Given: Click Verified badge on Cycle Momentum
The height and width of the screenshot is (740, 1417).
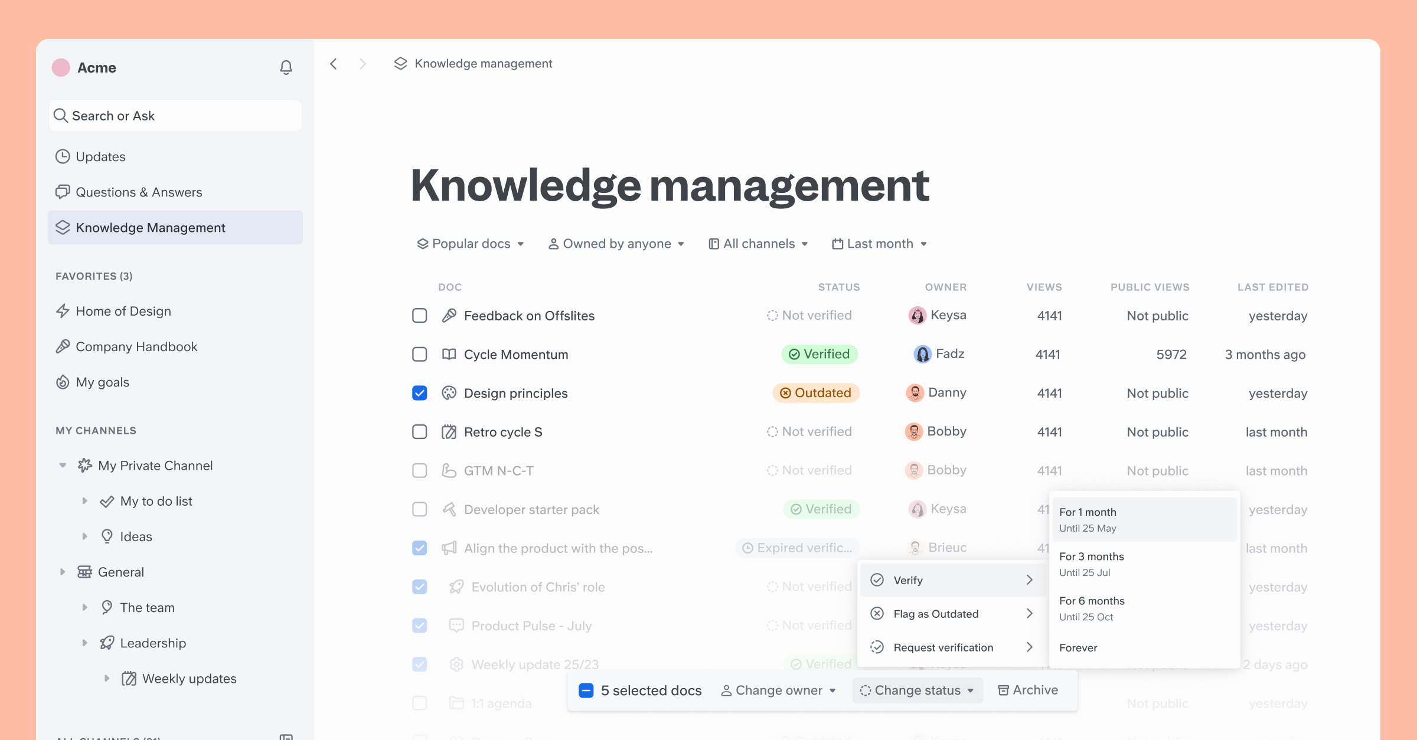Looking at the screenshot, I should point(819,354).
